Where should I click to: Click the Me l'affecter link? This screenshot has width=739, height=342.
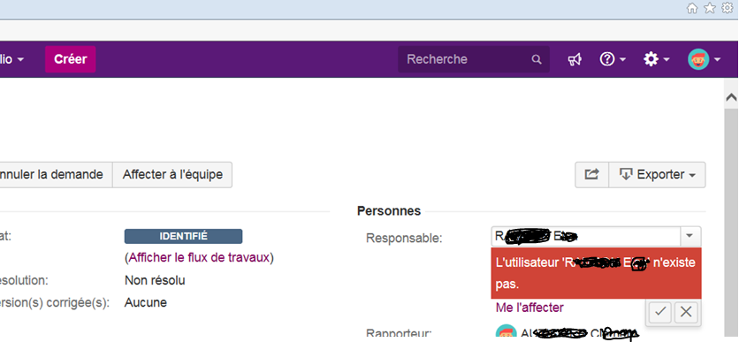click(529, 308)
